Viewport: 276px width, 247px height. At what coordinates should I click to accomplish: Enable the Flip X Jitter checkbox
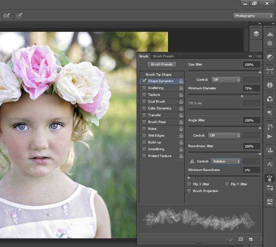pyautogui.click(x=190, y=184)
